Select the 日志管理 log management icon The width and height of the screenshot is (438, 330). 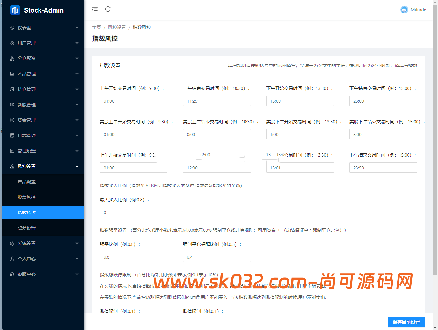click(12, 135)
